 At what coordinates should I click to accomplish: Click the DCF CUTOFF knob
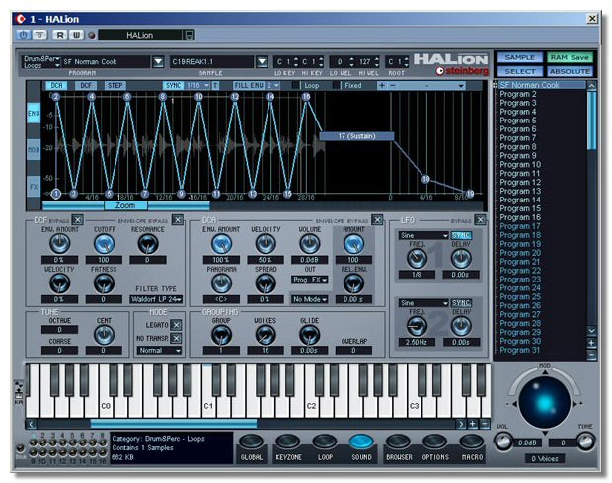coord(104,244)
